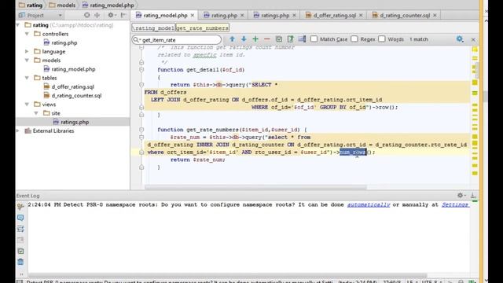503x283 pixels.
Task: Hide the Project tool window
Action: click(x=123, y=15)
